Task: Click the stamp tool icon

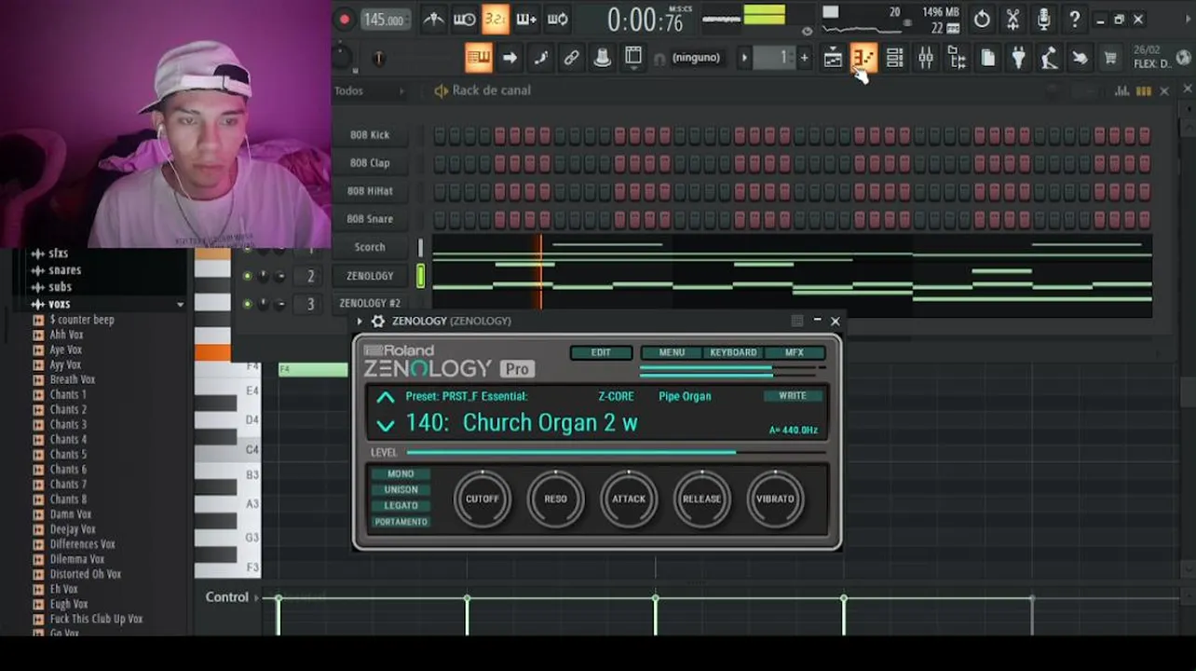Action: [602, 58]
